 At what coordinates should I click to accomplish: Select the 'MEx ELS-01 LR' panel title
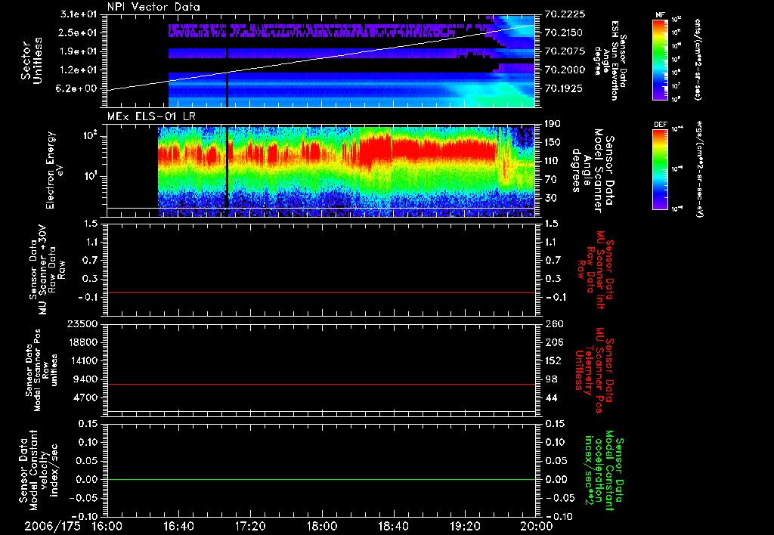tap(150, 117)
